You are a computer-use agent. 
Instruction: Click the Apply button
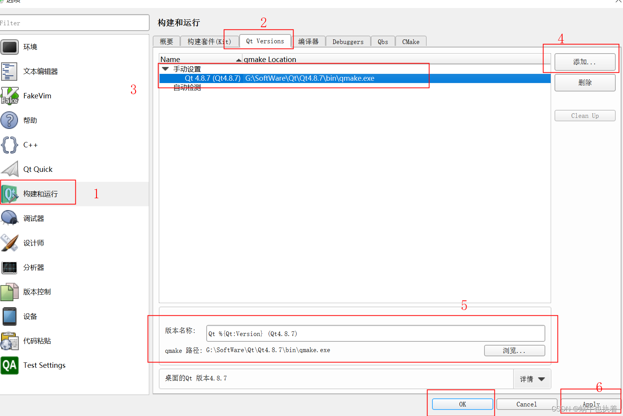click(x=591, y=404)
